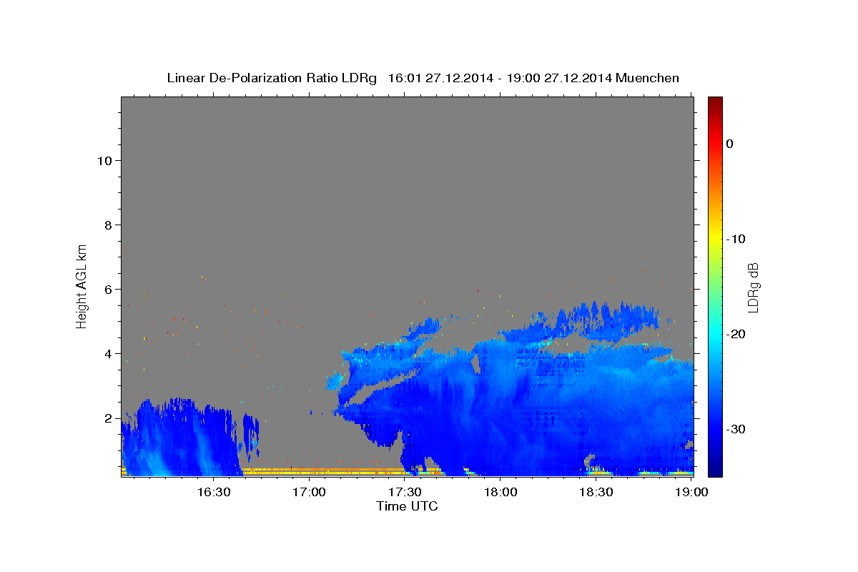Click the y-axis label 'Height AGL km'
The height and width of the screenshot is (572, 858).
tap(82, 285)
